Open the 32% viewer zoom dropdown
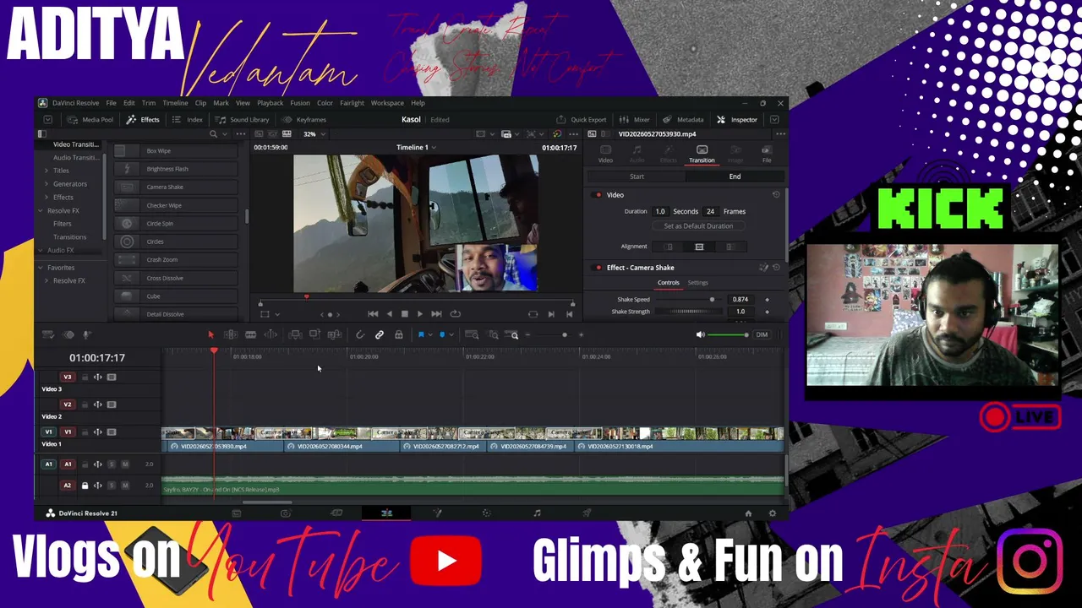Image resolution: width=1082 pixels, height=608 pixels. 314,134
